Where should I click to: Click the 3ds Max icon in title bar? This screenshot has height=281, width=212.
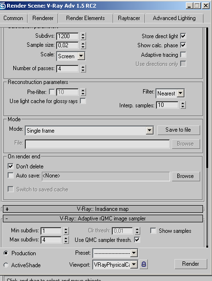pyautogui.click(x=2, y=6)
